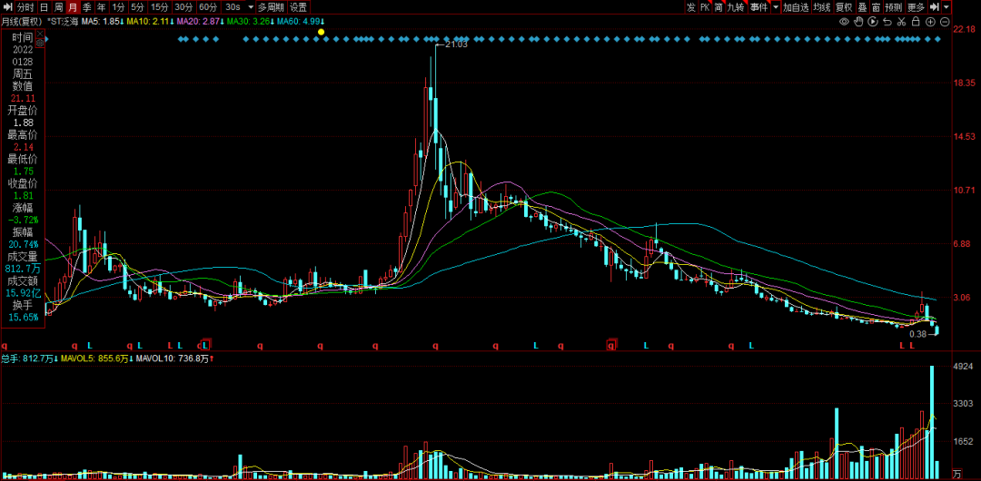Image resolution: width=981 pixels, height=481 pixels.
Task: Close the data info panel with the X
Action: (40, 33)
